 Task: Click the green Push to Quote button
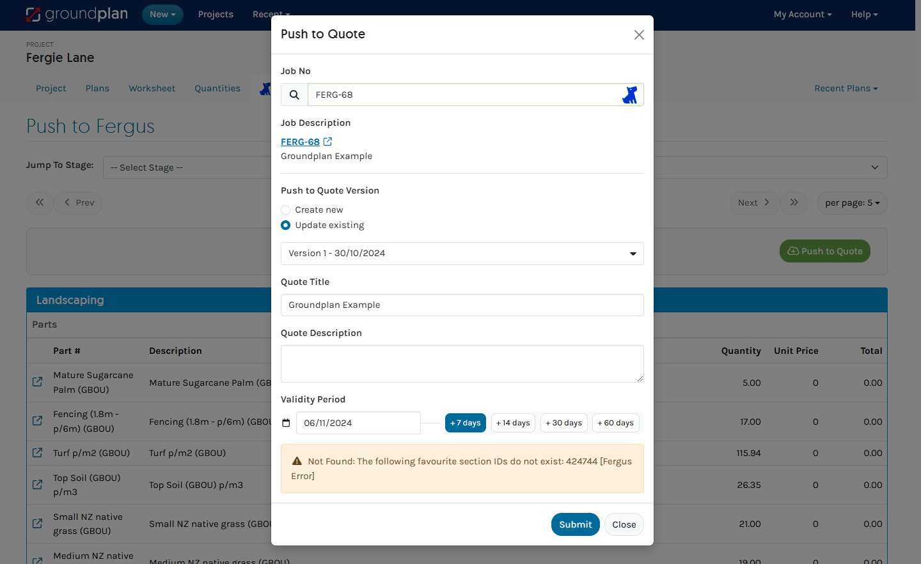(825, 251)
